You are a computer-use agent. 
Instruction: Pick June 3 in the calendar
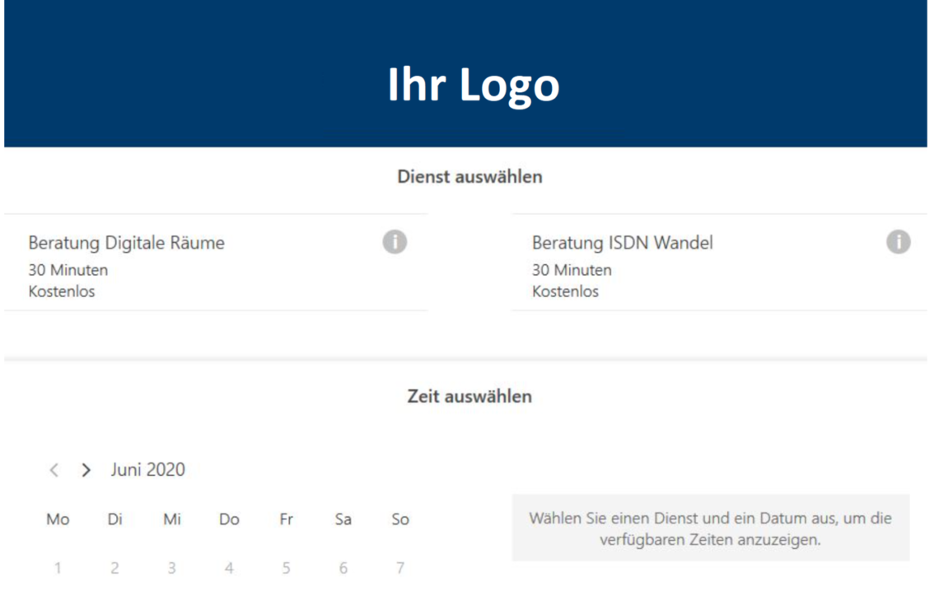pyautogui.click(x=172, y=568)
